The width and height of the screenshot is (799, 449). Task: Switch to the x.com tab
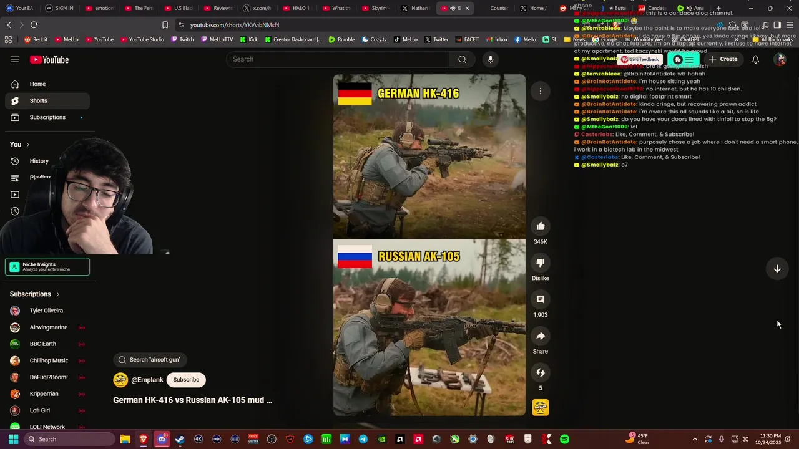click(x=257, y=8)
